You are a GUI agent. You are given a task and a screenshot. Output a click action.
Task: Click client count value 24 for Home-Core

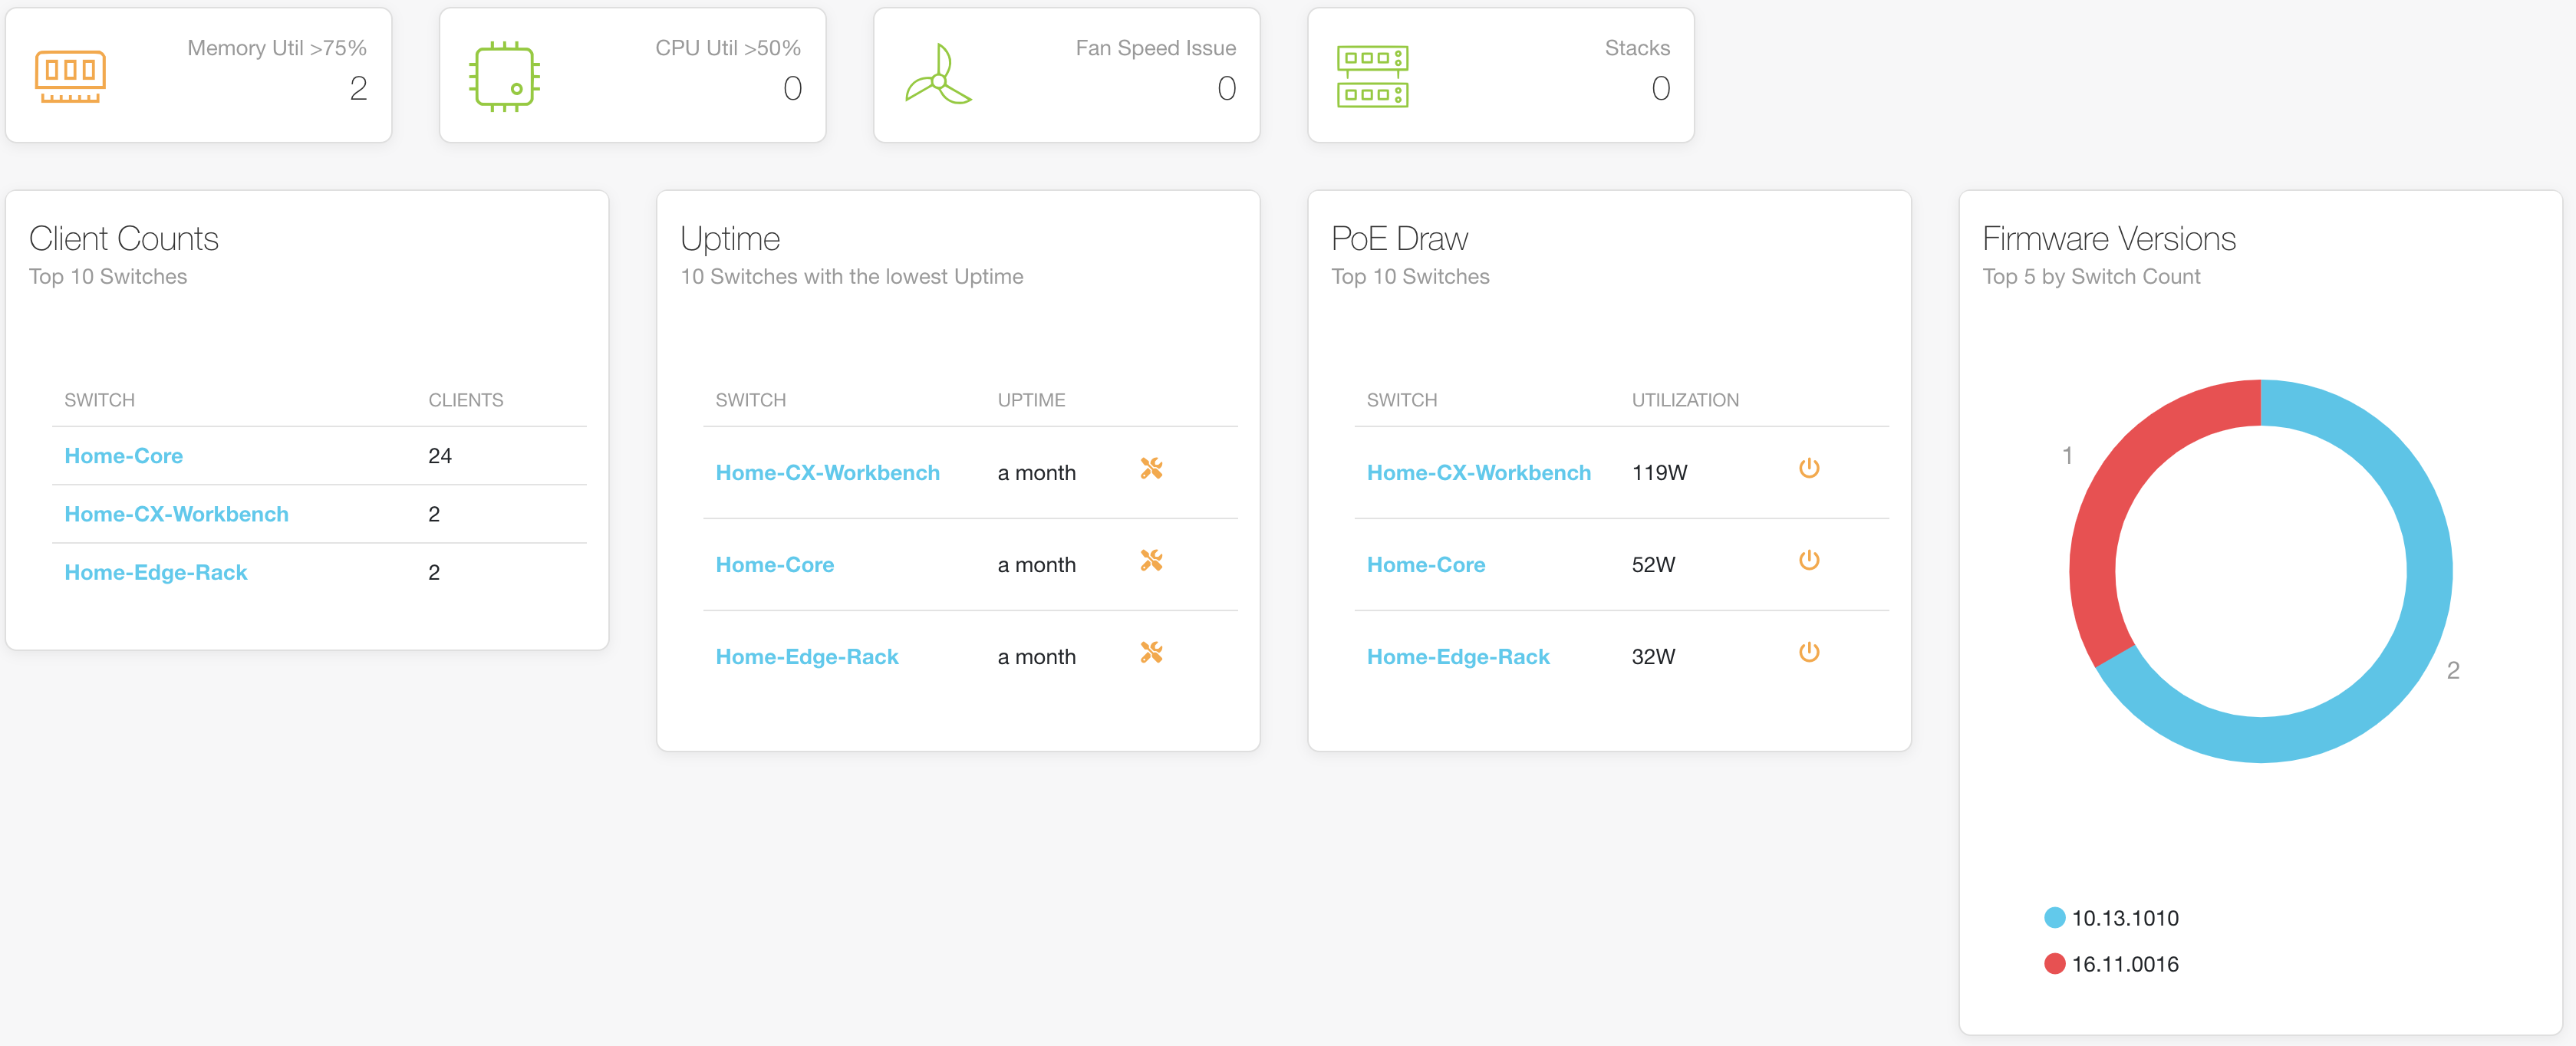(x=440, y=456)
